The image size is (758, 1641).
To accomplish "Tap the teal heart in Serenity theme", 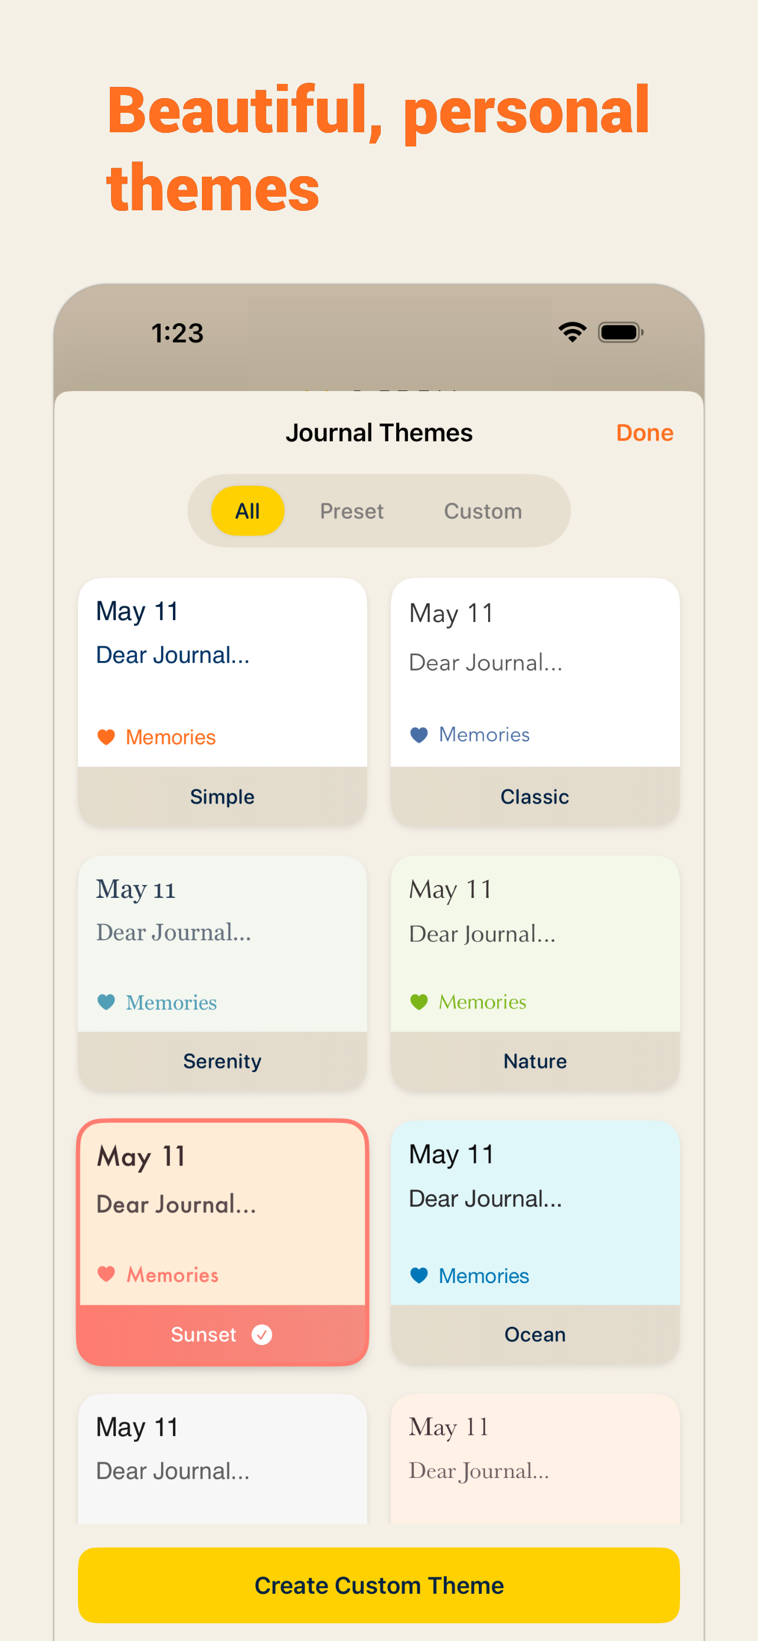I will point(106,1002).
